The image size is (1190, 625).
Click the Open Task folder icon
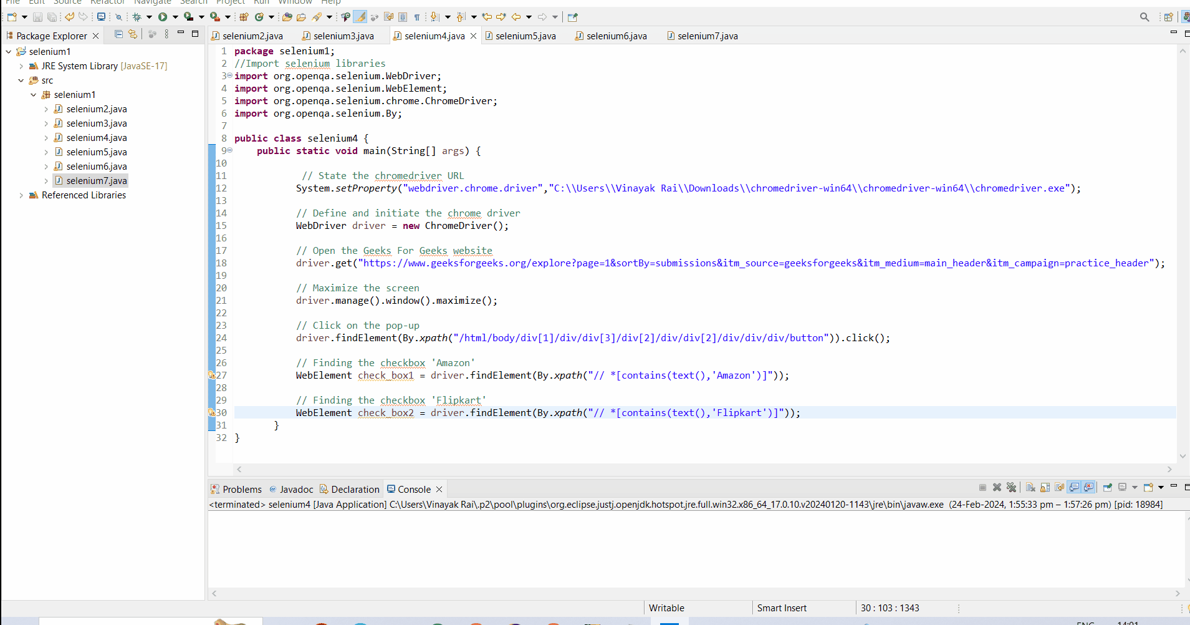pos(301,17)
